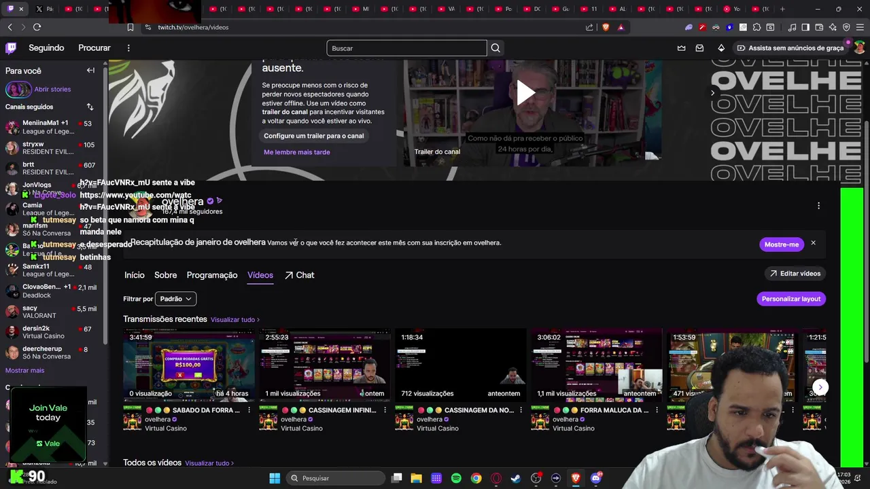Screen dimensions: 870x489
Task: Reload the Twitch page
Action: (x=37, y=27)
